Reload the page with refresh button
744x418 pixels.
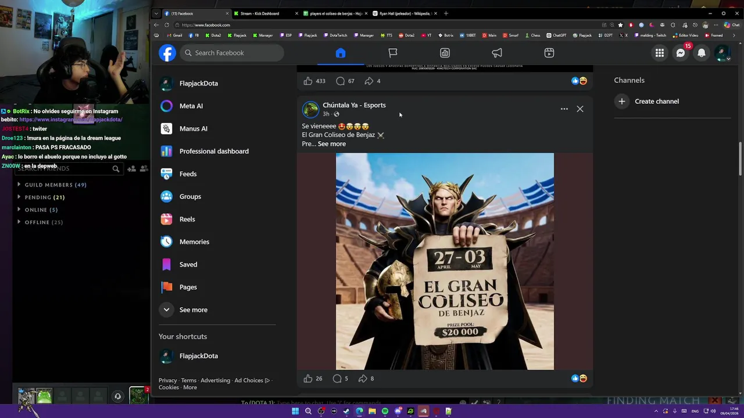167,25
